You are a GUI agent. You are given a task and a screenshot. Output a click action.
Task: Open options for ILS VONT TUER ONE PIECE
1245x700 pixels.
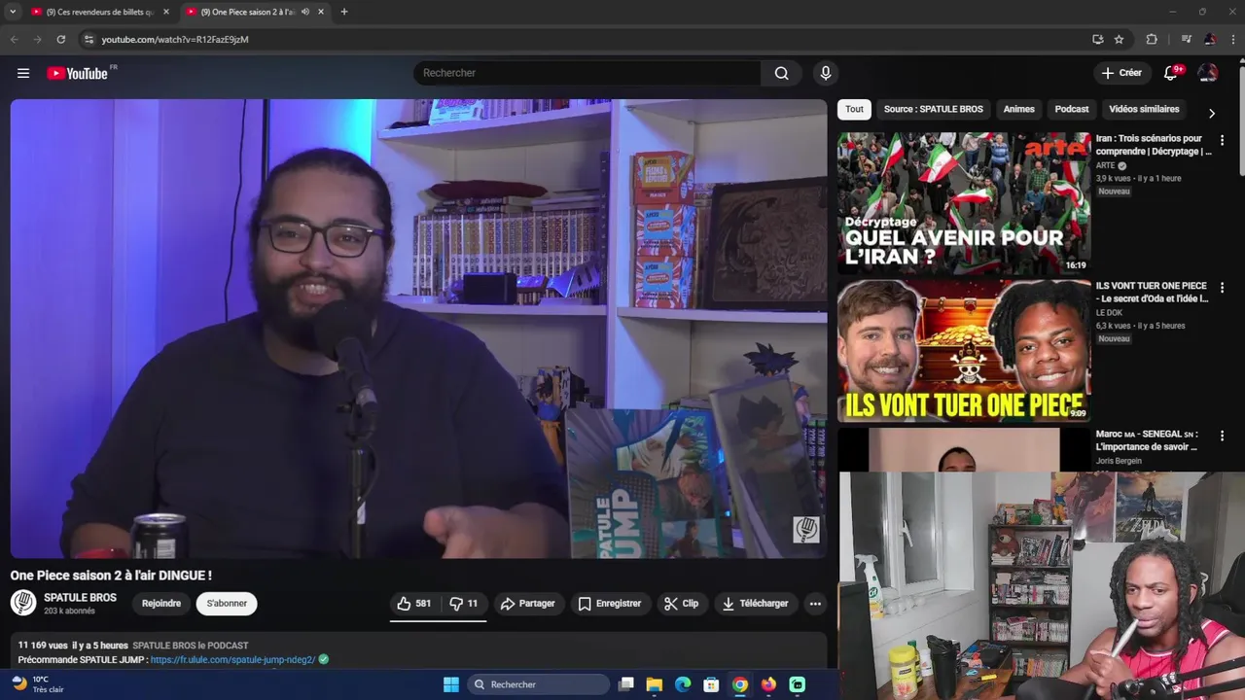(x=1222, y=288)
